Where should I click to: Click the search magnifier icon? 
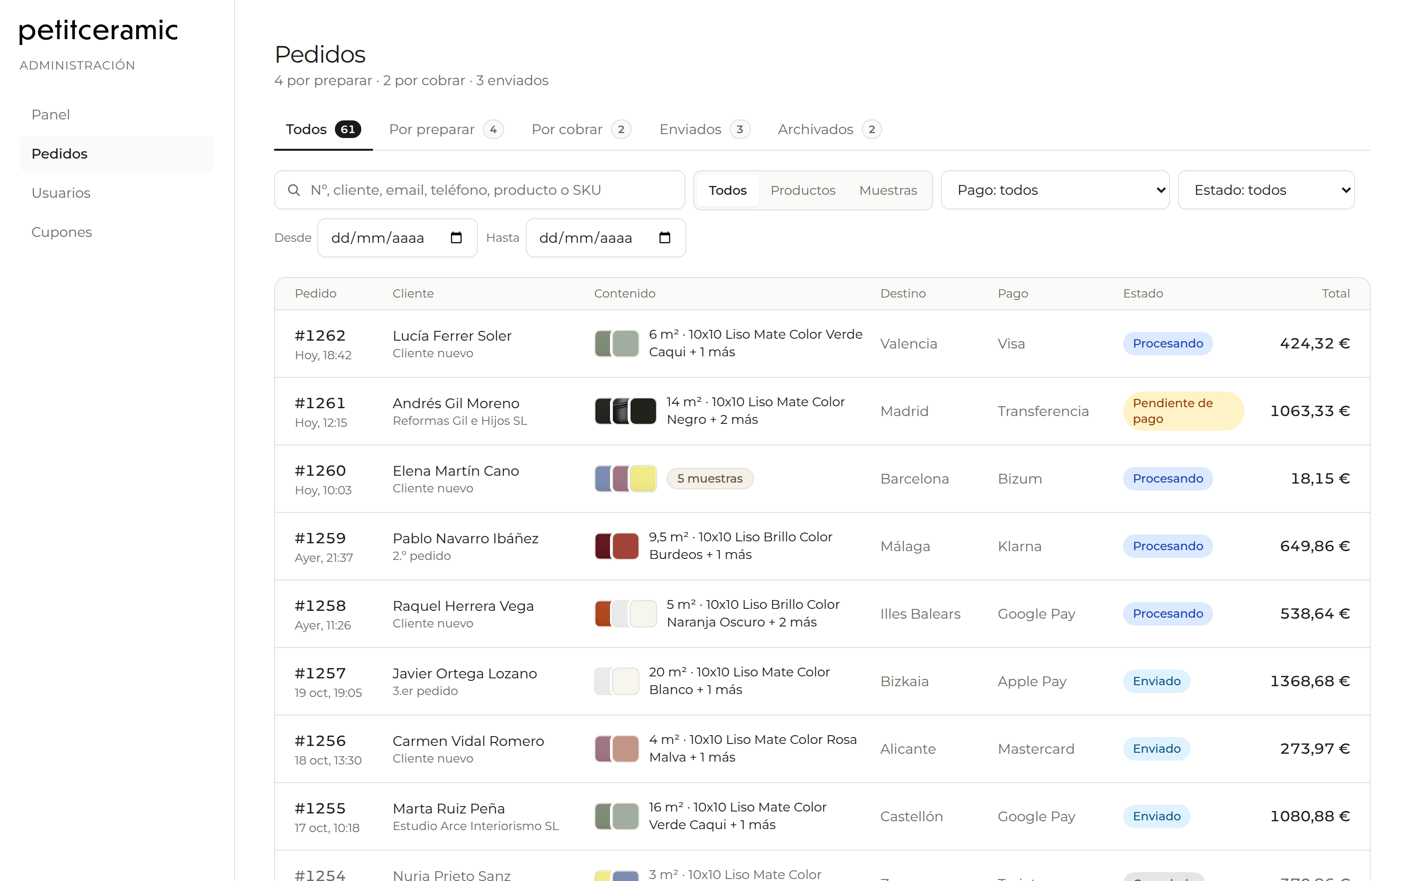coord(294,190)
